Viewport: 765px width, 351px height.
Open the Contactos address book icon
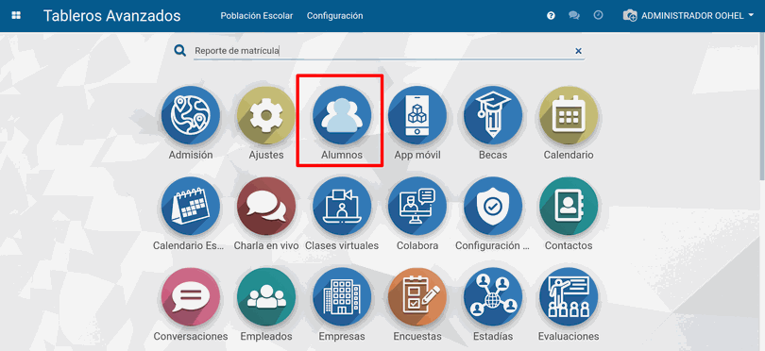click(x=569, y=206)
